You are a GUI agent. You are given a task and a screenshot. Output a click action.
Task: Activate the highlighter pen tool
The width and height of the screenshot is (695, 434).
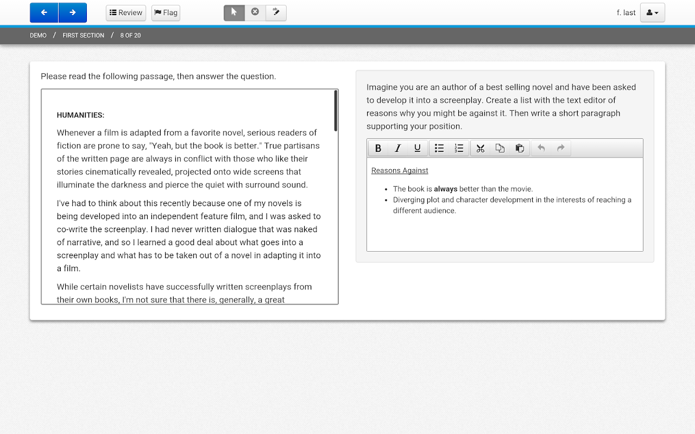coord(276,12)
